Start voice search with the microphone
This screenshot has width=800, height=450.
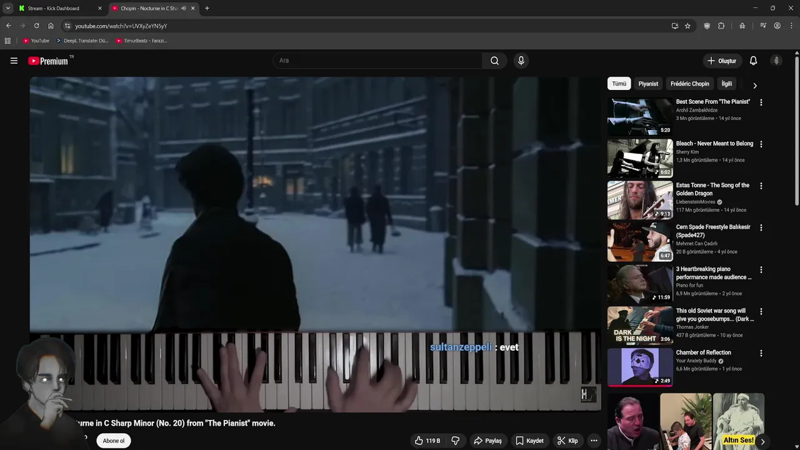(x=521, y=61)
